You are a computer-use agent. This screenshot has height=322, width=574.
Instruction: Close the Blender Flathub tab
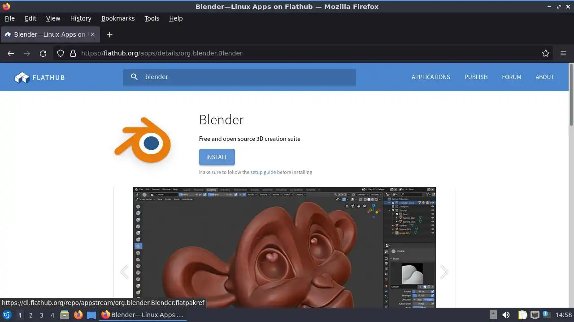tap(92, 34)
